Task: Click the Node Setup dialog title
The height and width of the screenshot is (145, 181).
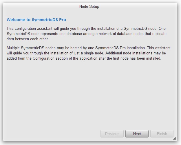Action: pos(89,6)
